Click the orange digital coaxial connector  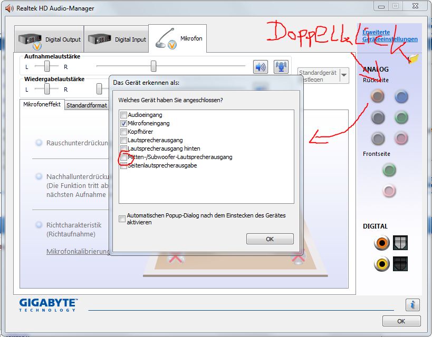click(381, 243)
